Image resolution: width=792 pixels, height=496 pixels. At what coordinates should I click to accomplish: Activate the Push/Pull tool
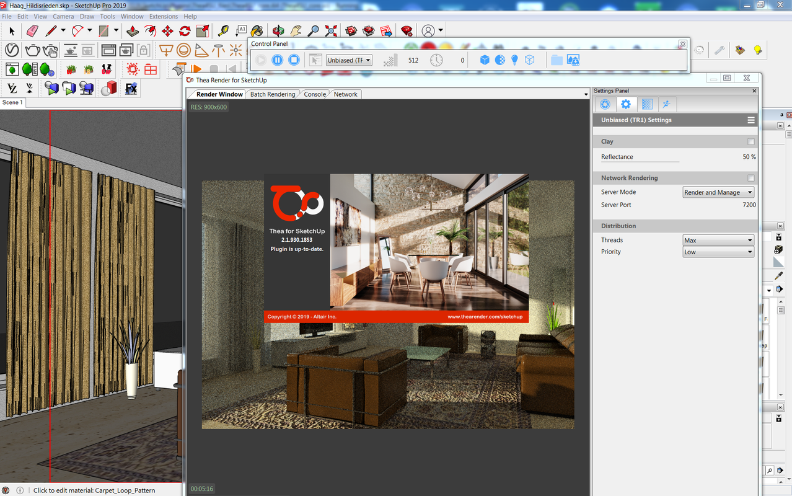133,30
